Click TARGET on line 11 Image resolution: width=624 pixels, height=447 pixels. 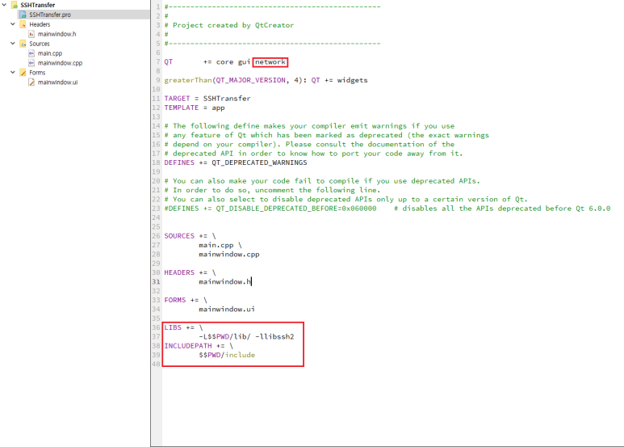(x=177, y=99)
